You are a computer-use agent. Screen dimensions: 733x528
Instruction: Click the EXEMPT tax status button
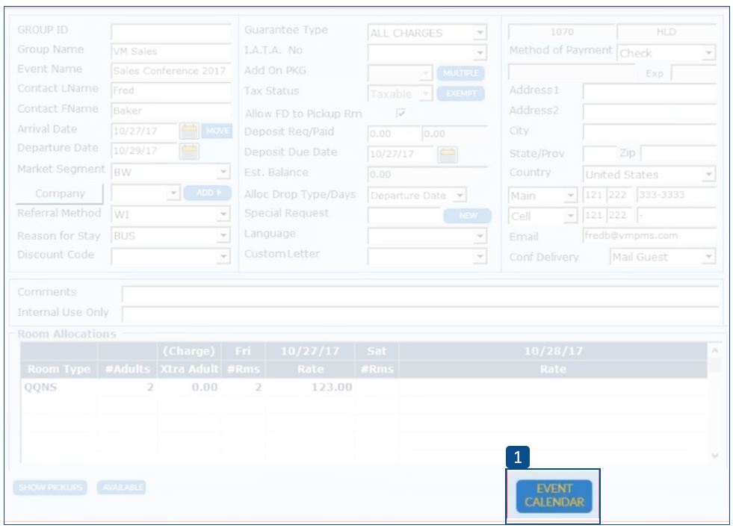(460, 94)
